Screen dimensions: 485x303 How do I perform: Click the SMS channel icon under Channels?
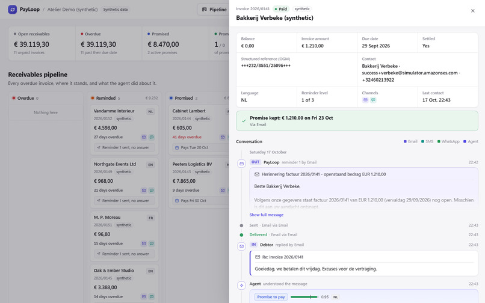pos(373,100)
